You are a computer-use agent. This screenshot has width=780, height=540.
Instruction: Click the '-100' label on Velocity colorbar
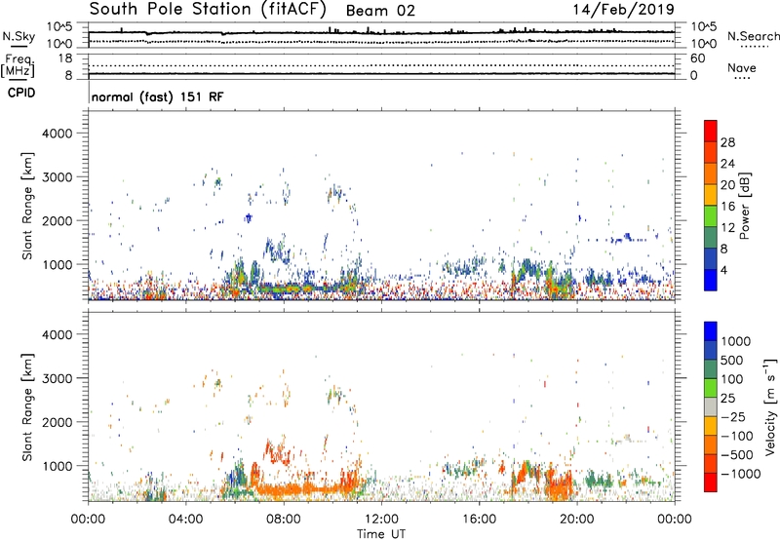737,436
